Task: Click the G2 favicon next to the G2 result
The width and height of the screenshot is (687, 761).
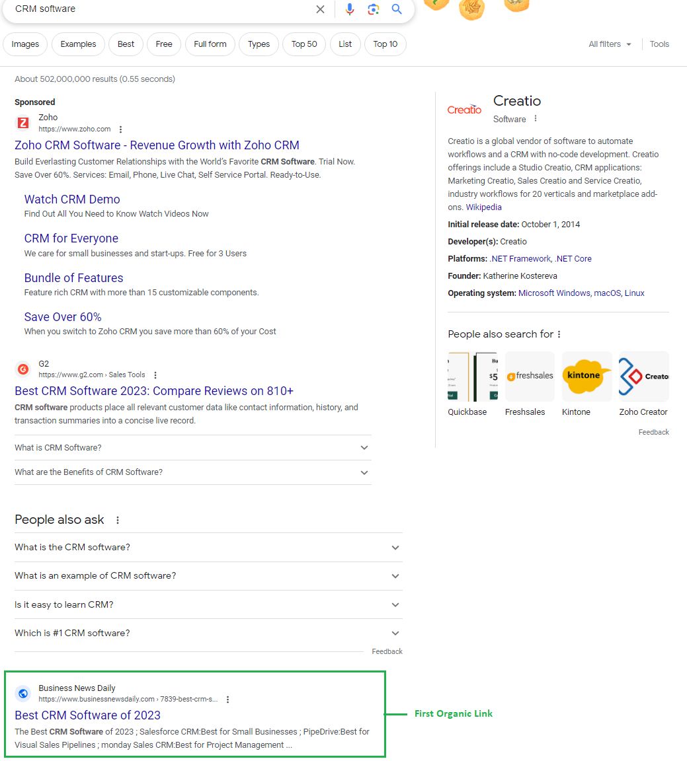Action: coord(23,369)
